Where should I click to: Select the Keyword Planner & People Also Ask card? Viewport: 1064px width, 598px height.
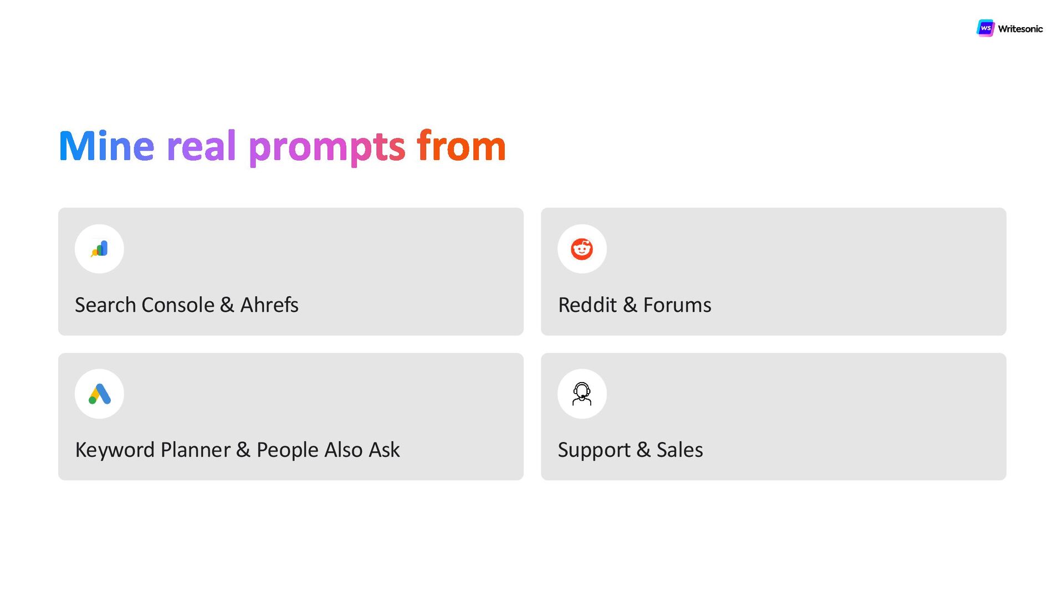(291, 416)
